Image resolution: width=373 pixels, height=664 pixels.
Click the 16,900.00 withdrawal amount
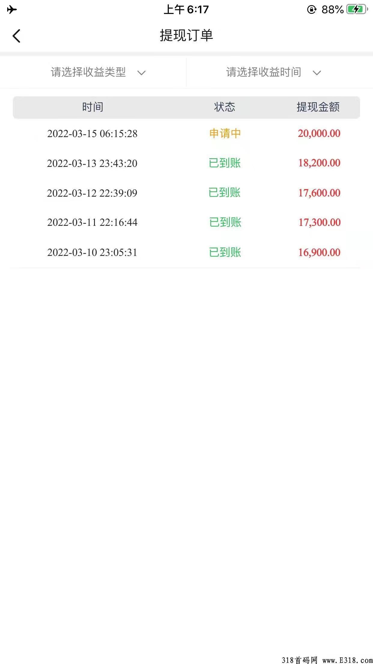pos(319,252)
